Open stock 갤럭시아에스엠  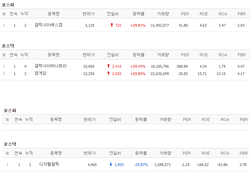point(48,25)
